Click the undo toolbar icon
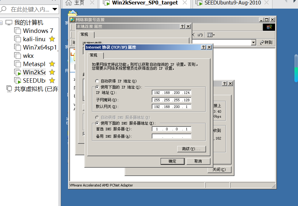 [200, 35]
